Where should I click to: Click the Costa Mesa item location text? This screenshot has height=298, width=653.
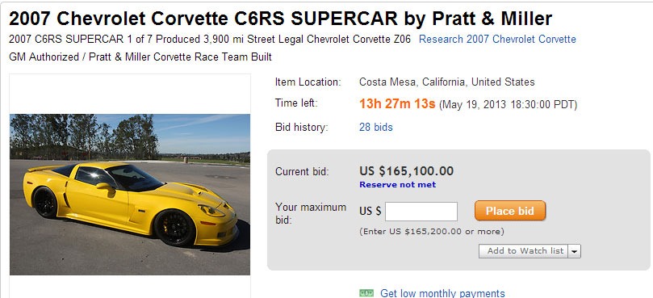tap(447, 82)
